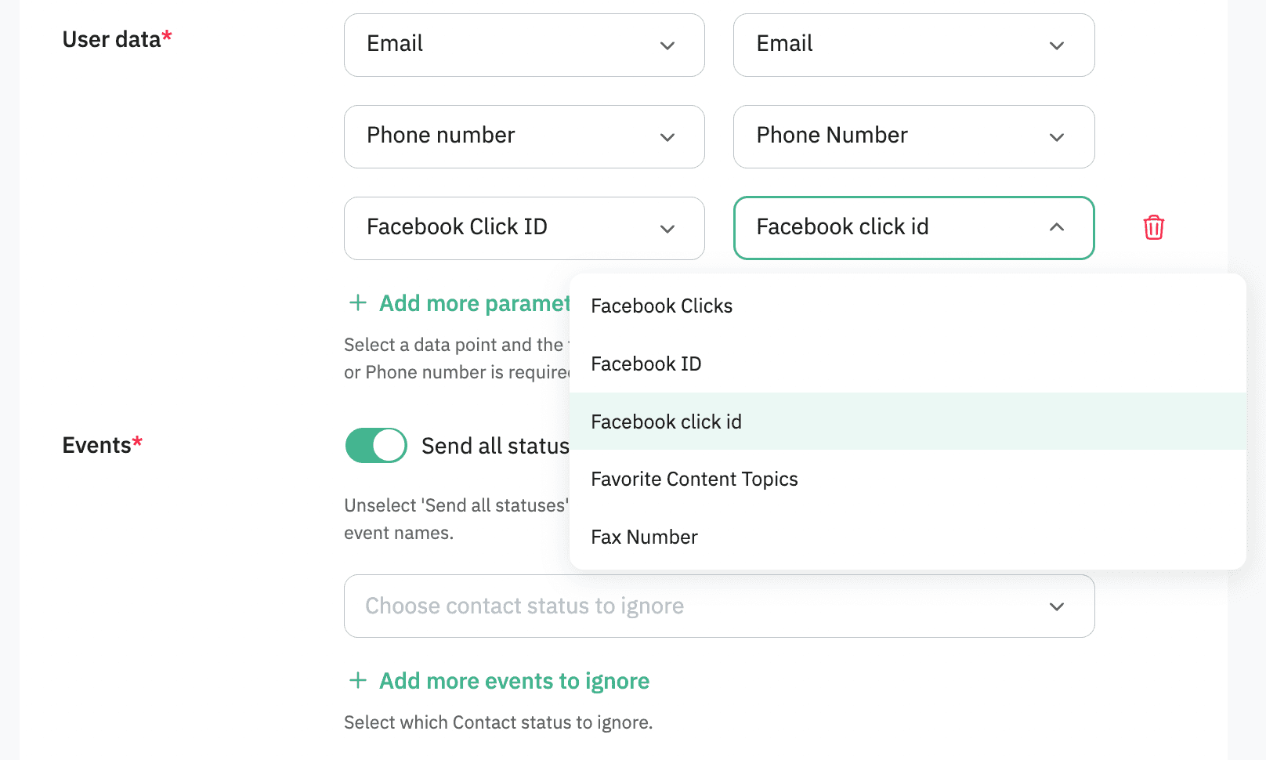The width and height of the screenshot is (1266, 760).
Task: Click the Send all statuses label
Action: (494, 446)
